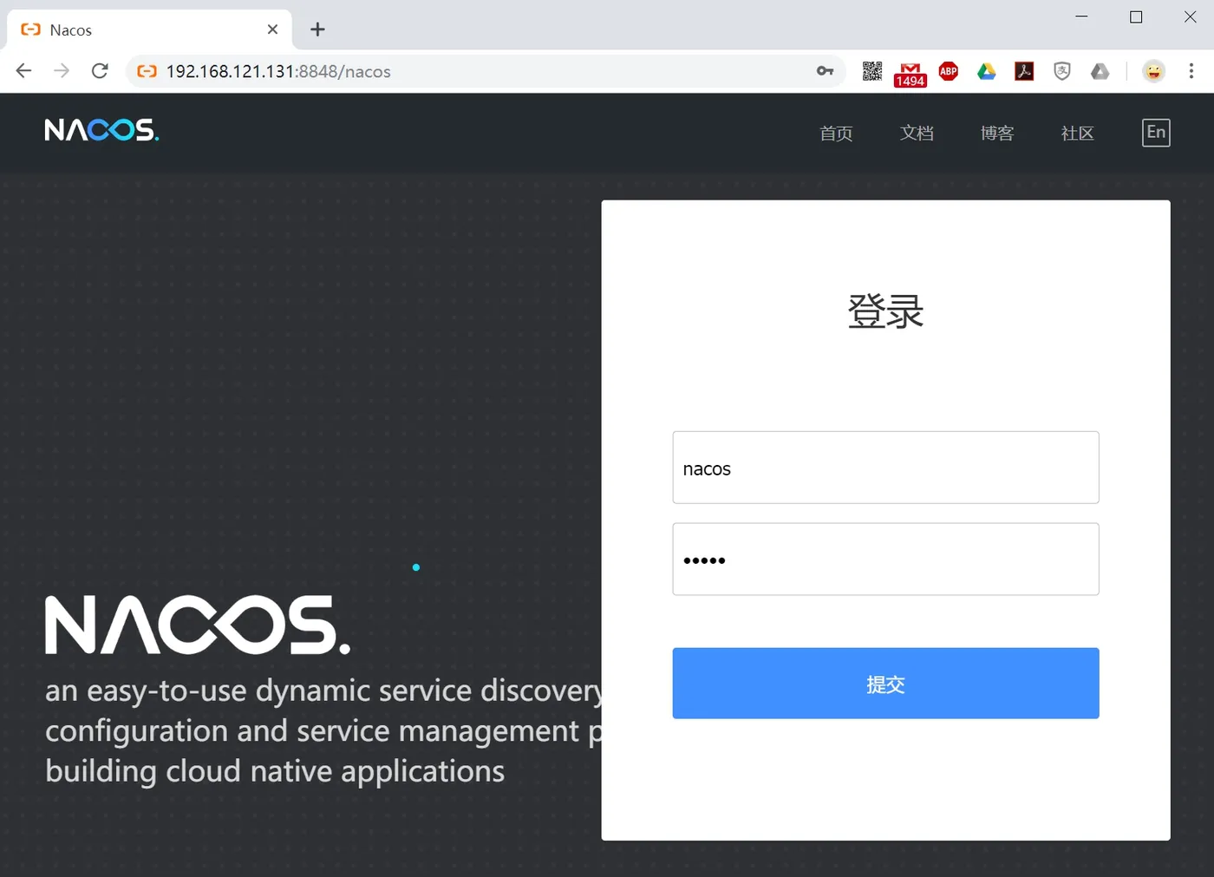This screenshot has height=877, width=1214.
Task: Close the Nacos tab
Action: 272,29
